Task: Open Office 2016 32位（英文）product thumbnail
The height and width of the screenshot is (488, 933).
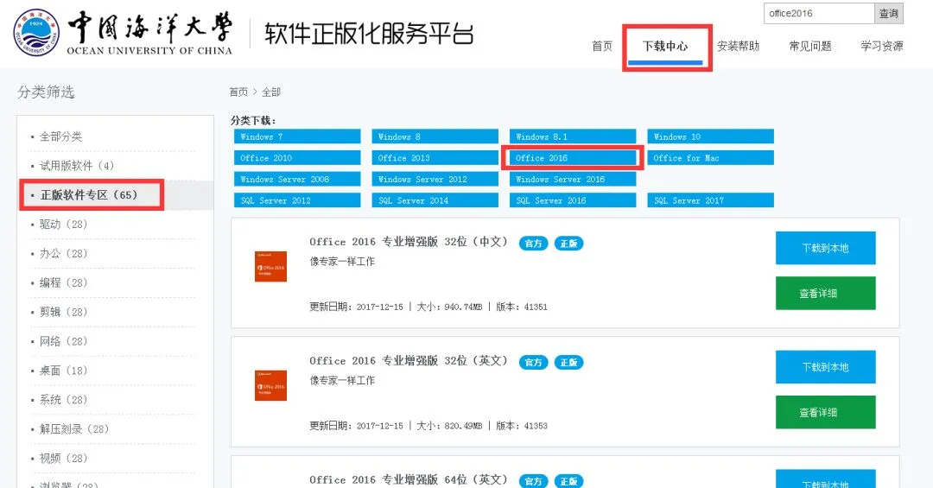Action: 270,385
